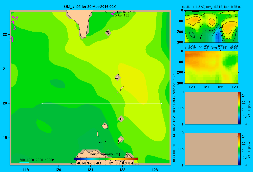Click latitude label 22 on main map
The width and height of the screenshot is (253, 172).
point(5,34)
